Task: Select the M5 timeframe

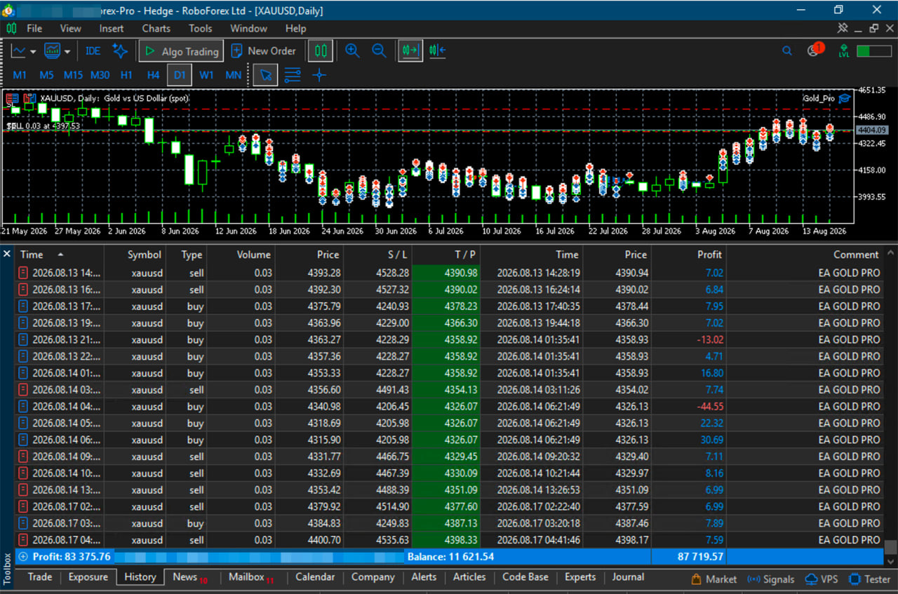Action: click(x=46, y=75)
